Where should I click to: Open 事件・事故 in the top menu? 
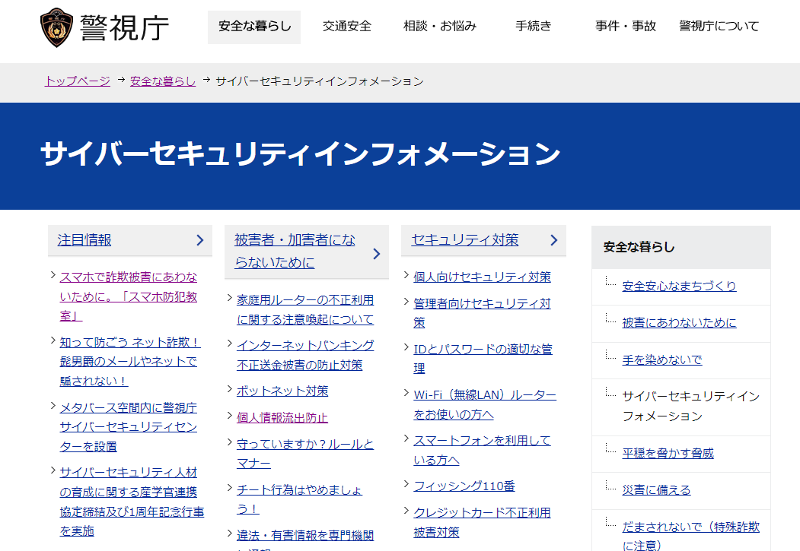click(x=626, y=27)
